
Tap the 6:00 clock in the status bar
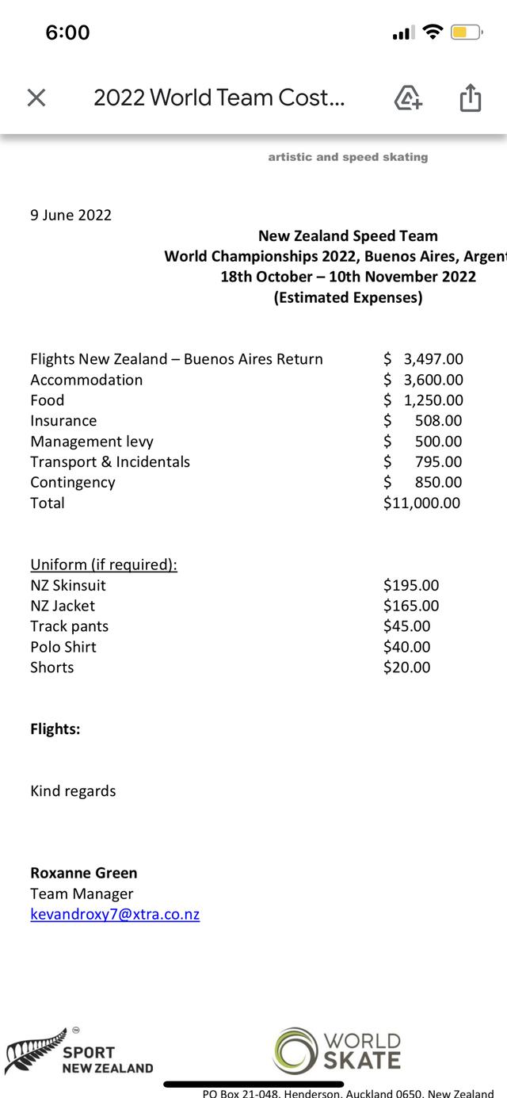[67, 33]
